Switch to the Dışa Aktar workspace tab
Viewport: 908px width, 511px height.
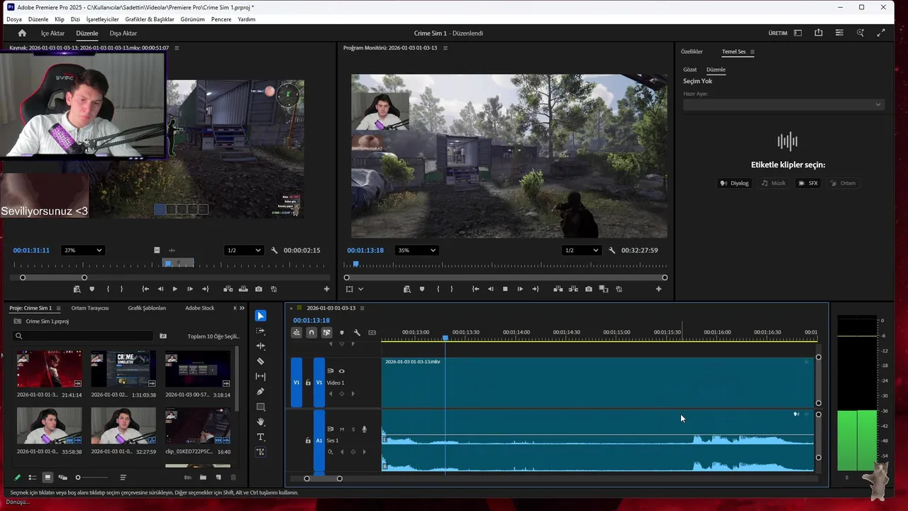pyautogui.click(x=123, y=33)
